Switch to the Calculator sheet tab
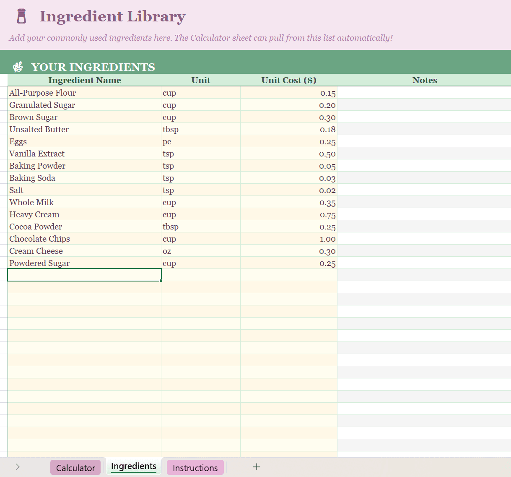The height and width of the screenshot is (477, 511). coord(75,468)
